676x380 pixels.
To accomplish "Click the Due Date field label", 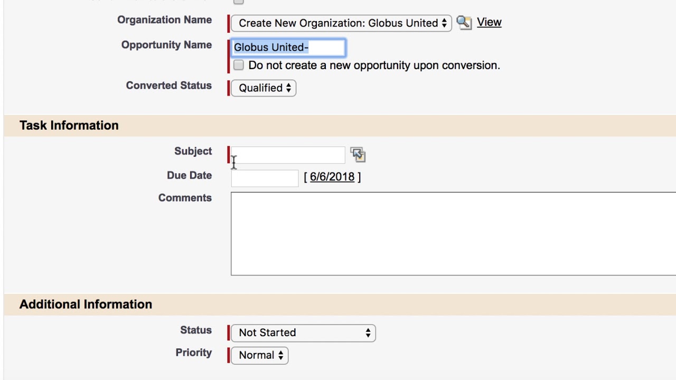I will (189, 176).
